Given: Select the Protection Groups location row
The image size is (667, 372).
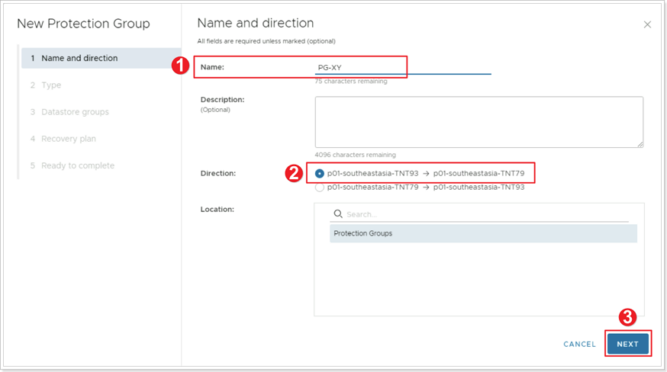Looking at the screenshot, I should 483,233.
